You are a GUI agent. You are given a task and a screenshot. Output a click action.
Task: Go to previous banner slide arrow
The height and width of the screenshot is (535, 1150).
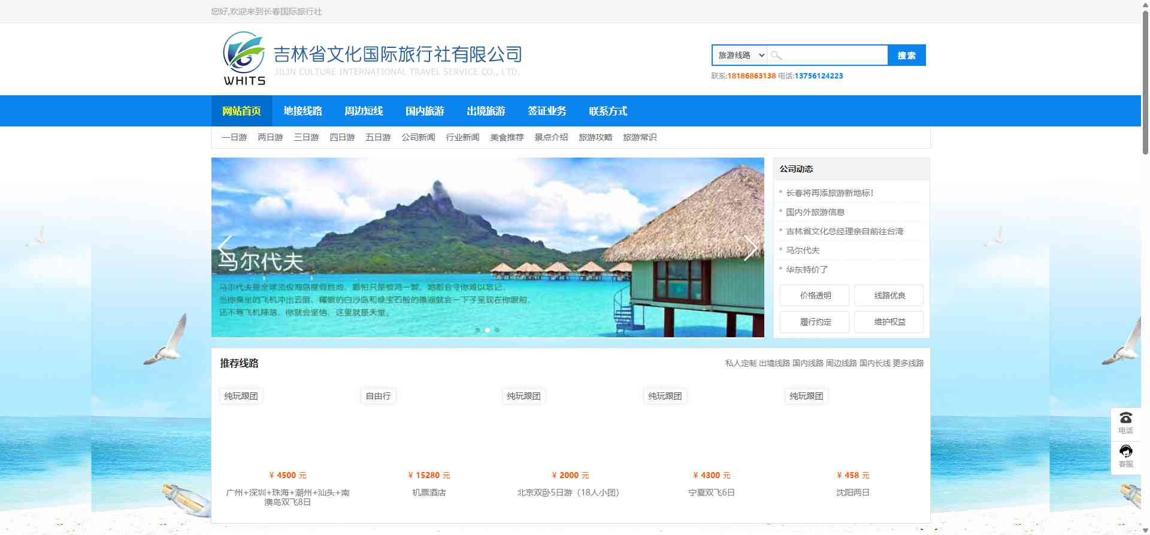[x=225, y=247]
